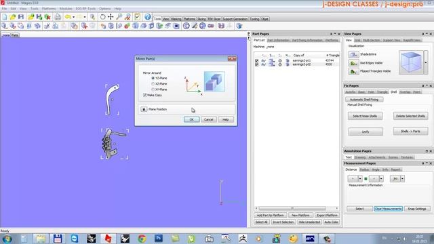This screenshot has width=434, height=244.
Task: Open the Autofix tab in Fix Pages
Action: [x=350, y=92]
